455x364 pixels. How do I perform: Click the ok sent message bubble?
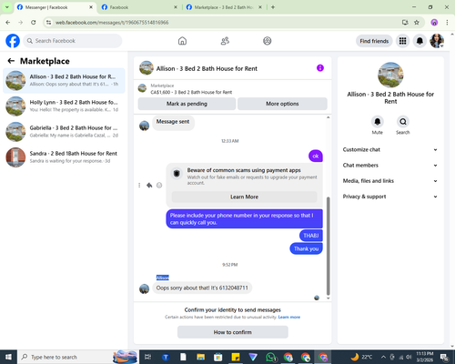316,156
